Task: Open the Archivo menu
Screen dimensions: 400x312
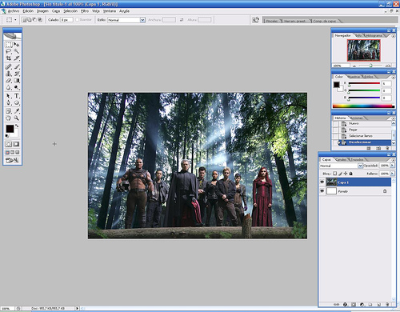Action: (14, 11)
